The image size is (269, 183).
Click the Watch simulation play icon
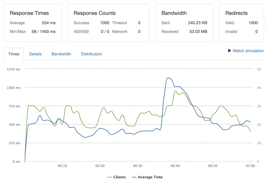(230, 51)
